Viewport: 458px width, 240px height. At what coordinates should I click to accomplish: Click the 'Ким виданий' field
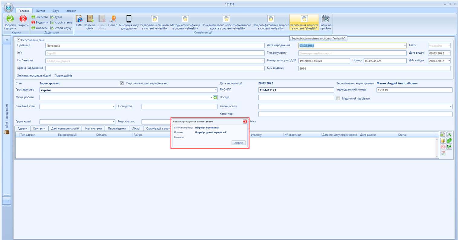375,68
